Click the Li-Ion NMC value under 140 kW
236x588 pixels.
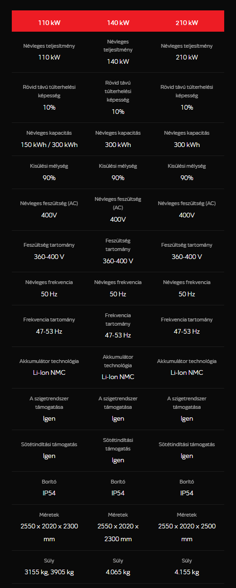coord(118,377)
